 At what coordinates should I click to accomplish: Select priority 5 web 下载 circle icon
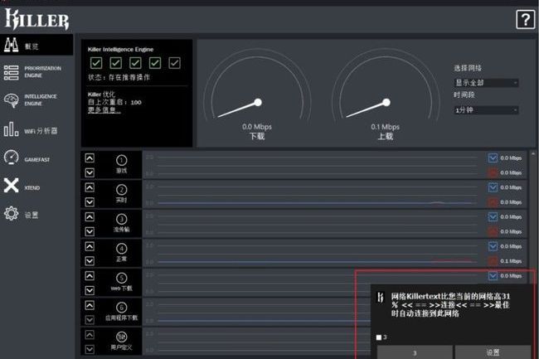(x=121, y=278)
